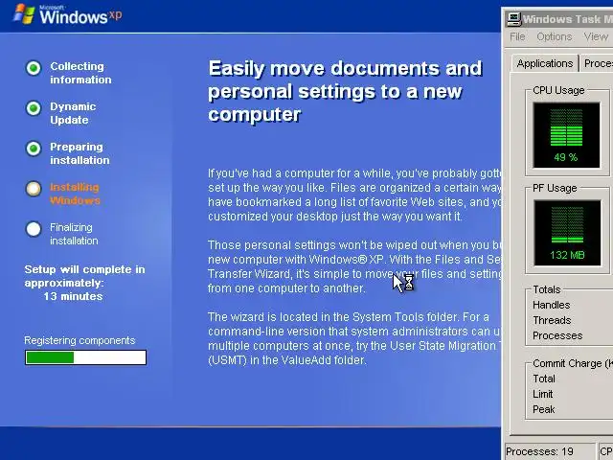This screenshot has height=460, width=613.
Task: Click the Registering components progress bar
Action: (85, 357)
